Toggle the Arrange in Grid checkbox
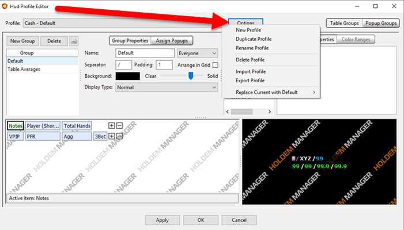The height and width of the screenshot is (230, 404). 216,65
